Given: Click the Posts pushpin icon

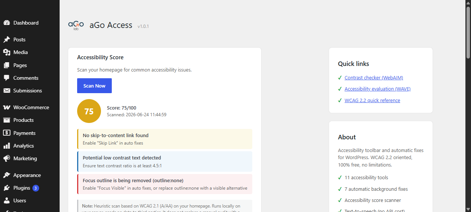Looking at the screenshot, I should click(x=7, y=39).
